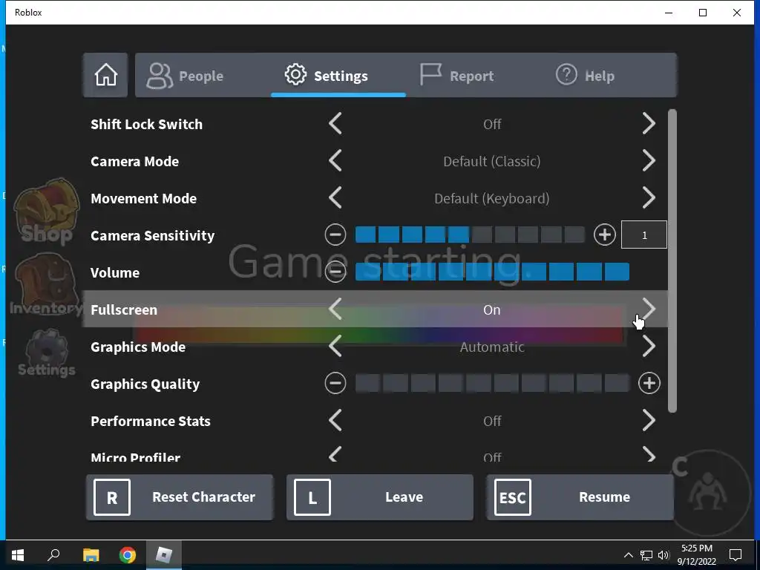
Task: Open Windows taskbar search
Action: (x=53, y=555)
